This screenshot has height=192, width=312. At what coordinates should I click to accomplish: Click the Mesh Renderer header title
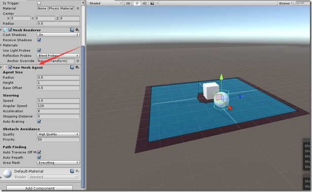coord(27,30)
